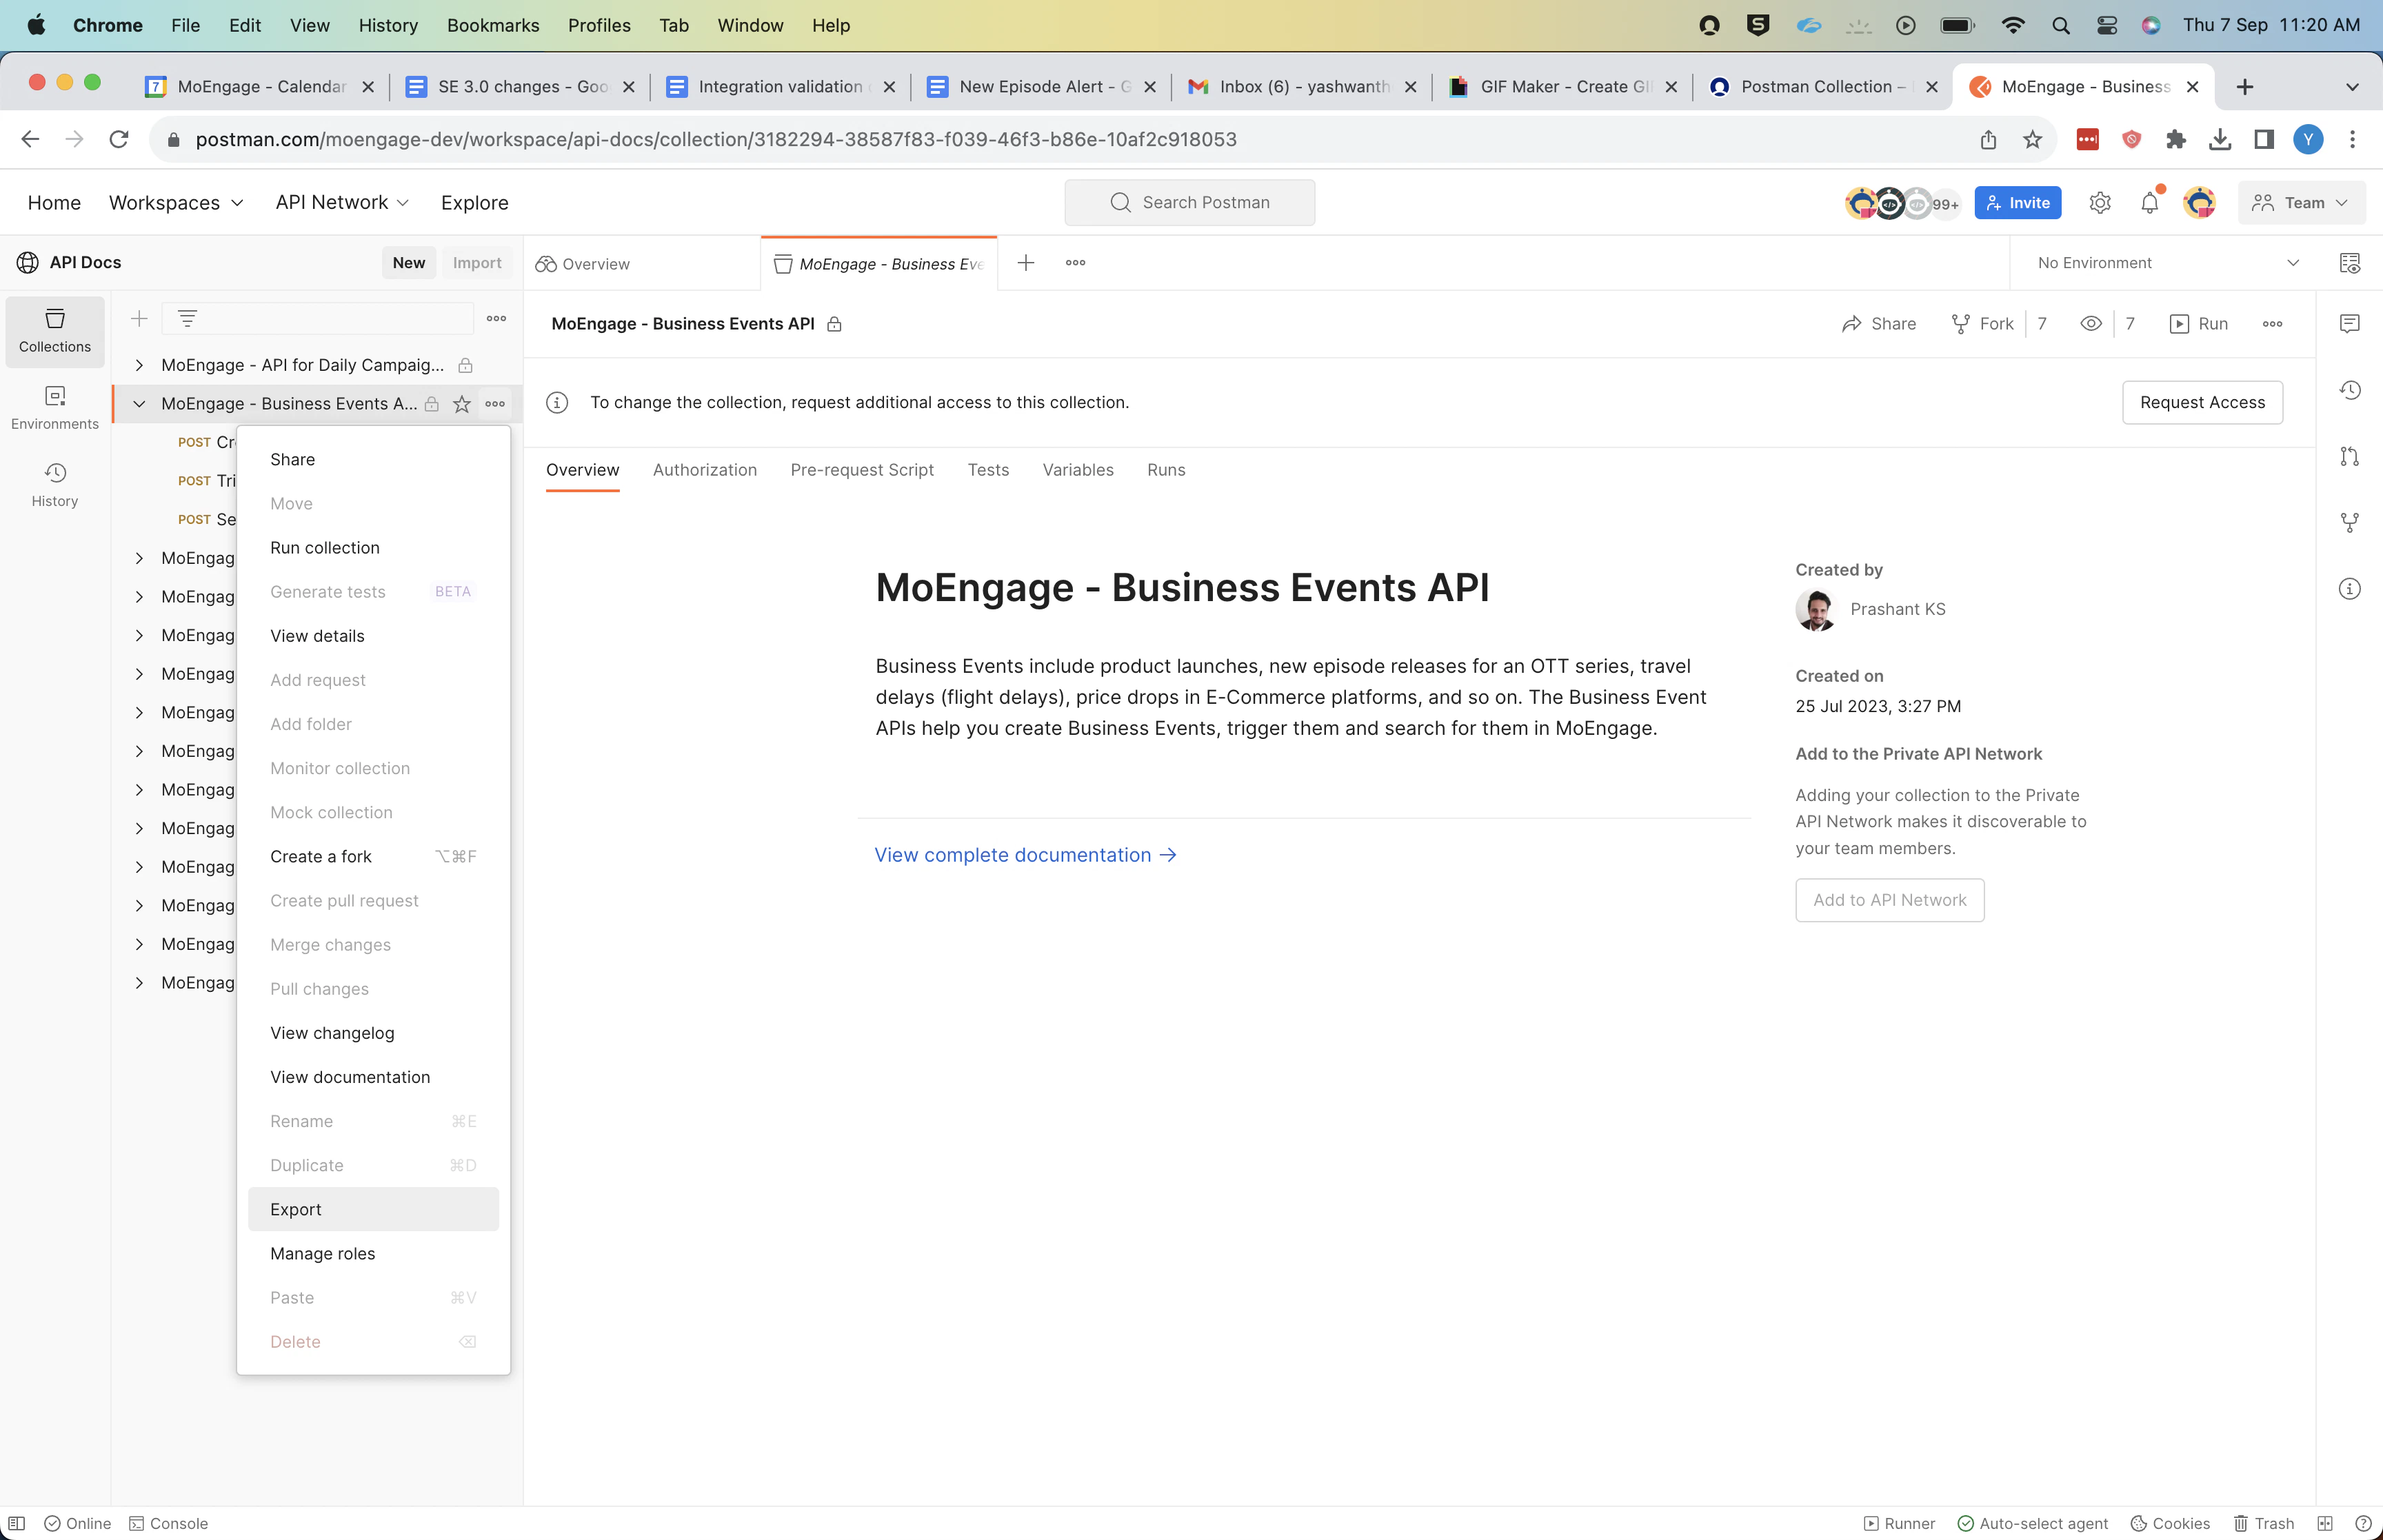This screenshot has width=2383, height=1540.
Task: Open the Postman Console from the status bar
Action: click(x=169, y=1522)
